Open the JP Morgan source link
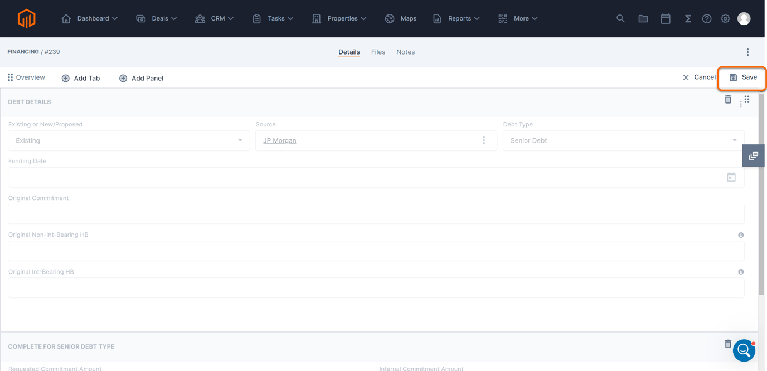The image size is (767, 371). click(279, 140)
